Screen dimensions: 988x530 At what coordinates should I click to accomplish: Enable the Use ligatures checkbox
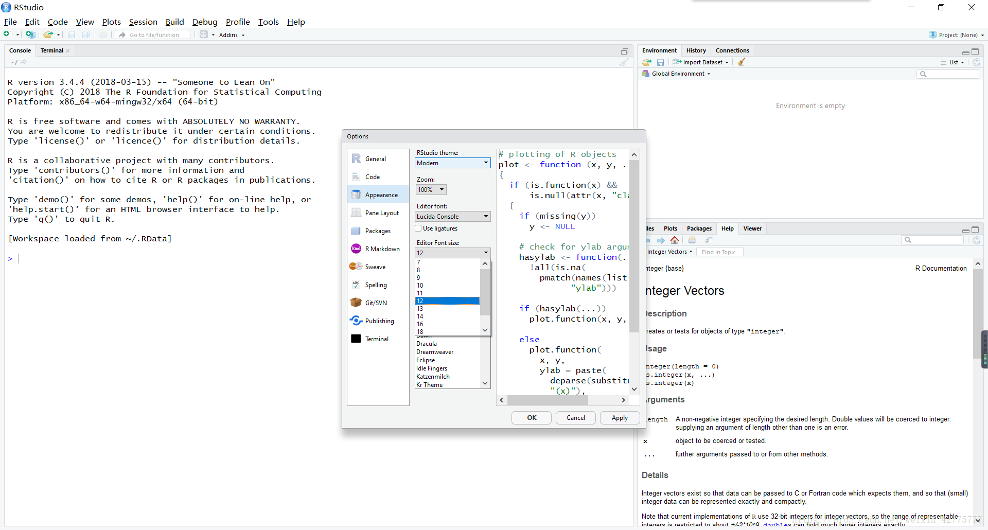418,228
